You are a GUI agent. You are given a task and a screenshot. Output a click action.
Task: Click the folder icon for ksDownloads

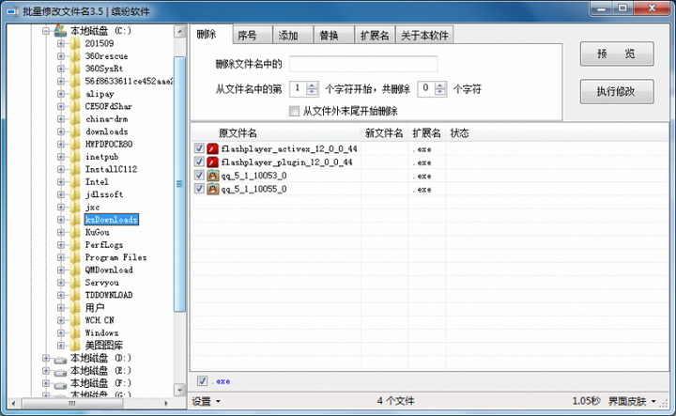(75, 220)
